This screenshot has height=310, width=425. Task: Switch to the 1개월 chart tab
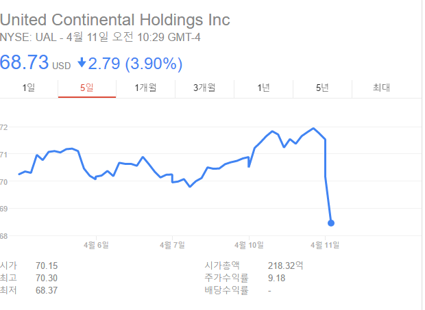[146, 88]
